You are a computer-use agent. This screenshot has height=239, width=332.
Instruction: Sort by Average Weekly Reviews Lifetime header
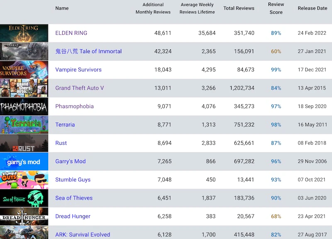point(197,8)
